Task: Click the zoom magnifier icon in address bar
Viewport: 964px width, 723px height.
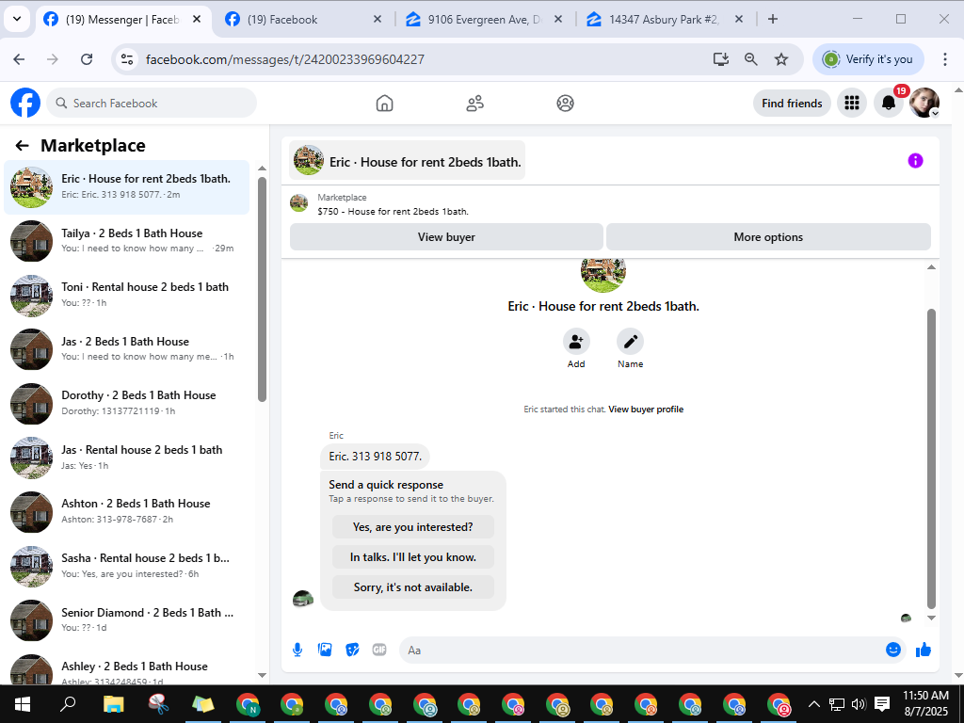Action: tap(750, 59)
